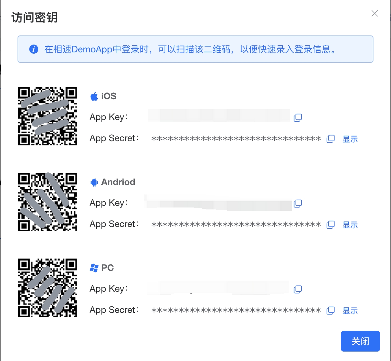Click the Andriod QR code

(47, 202)
